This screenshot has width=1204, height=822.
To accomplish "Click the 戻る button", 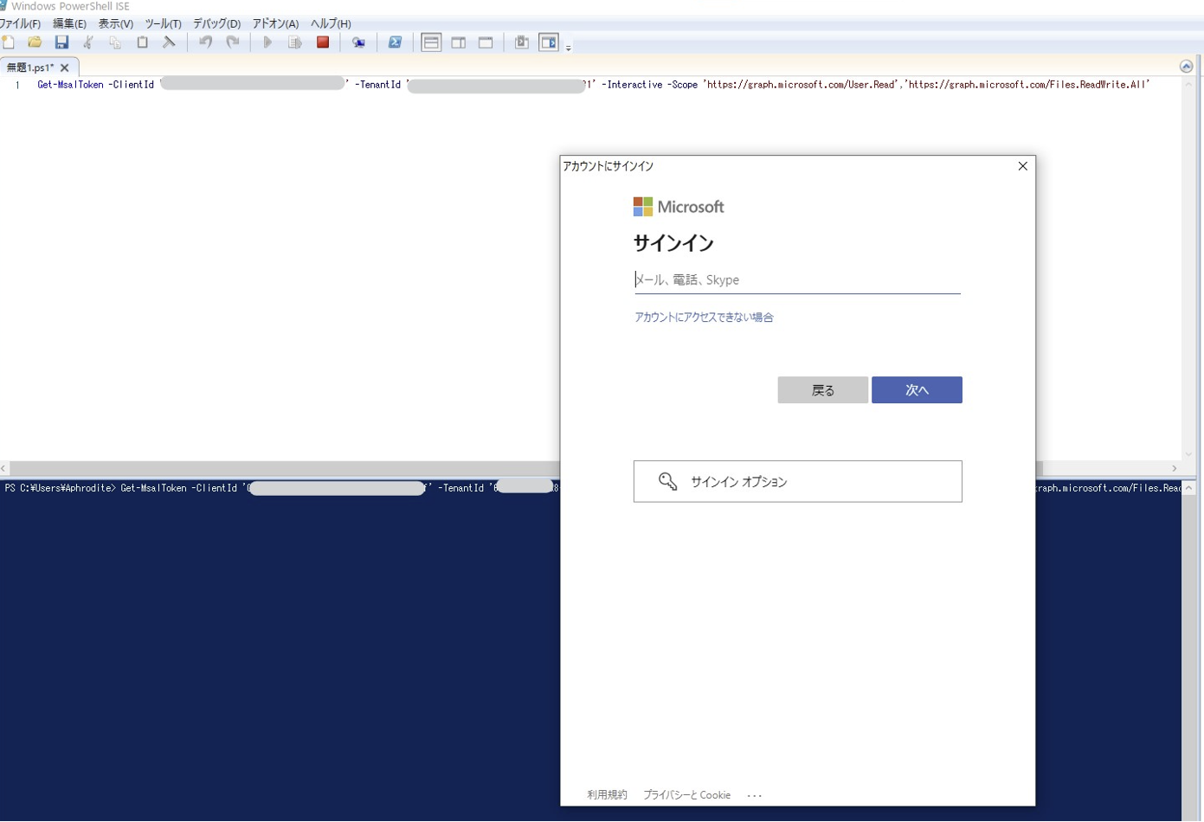I will 822,390.
